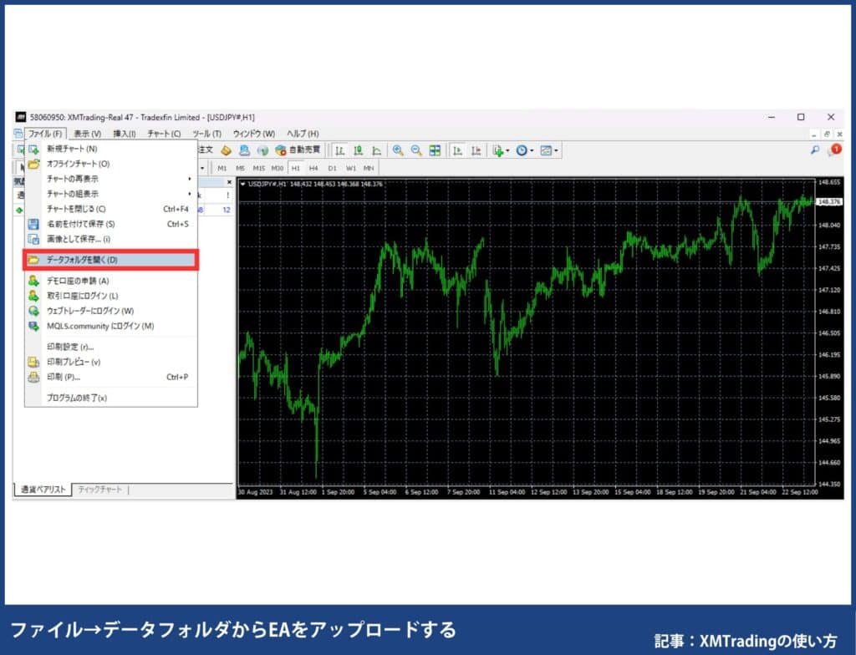Select the D1 timeframe button

(333, 168)
